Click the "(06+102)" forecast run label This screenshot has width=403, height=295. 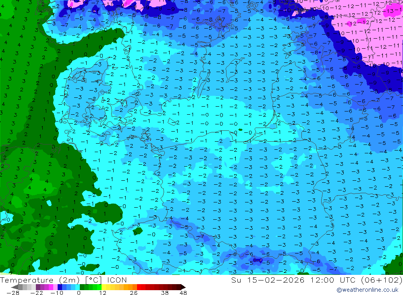[381, 280]
